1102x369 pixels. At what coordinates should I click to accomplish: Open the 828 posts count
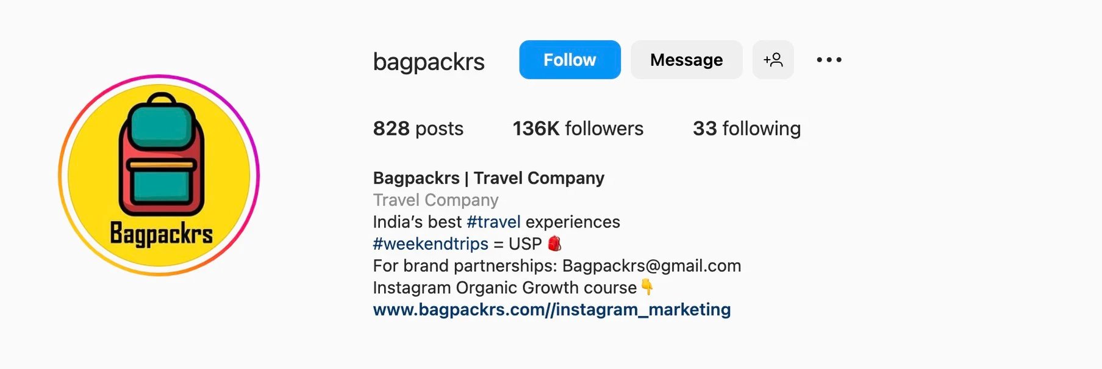(418, 129)
